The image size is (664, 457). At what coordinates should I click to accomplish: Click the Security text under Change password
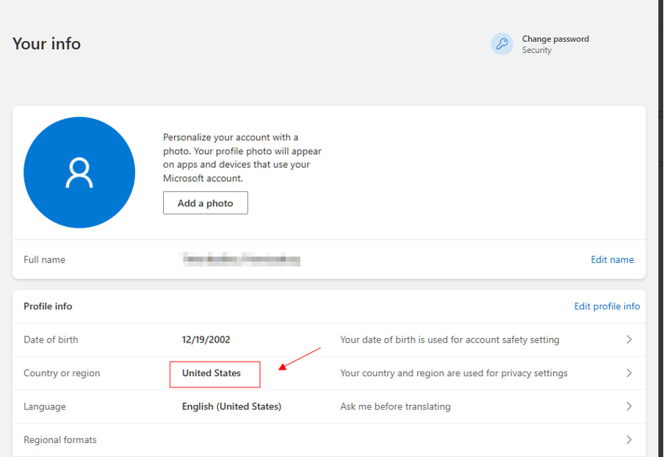[536, 51]
